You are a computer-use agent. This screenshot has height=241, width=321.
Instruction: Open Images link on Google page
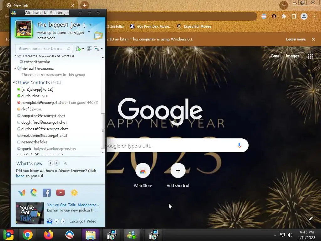292,56
